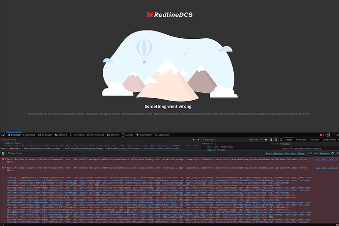Screen dimensions: 339x226
Task: Switch to the Console panel
Action: [x=29, y=135]
